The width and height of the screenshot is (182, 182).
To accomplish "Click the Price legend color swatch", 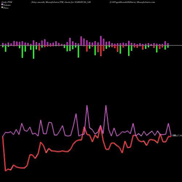I will (2, 7).
